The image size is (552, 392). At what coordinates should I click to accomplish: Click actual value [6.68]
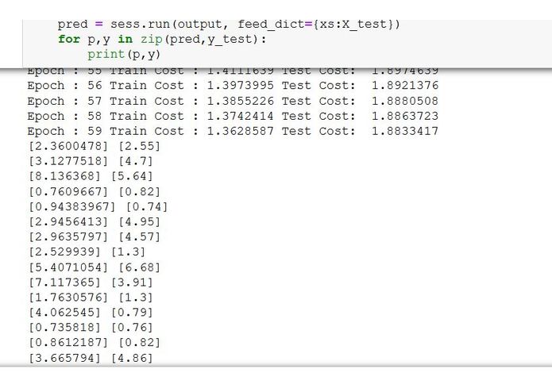pyautogui.click(x=140, y=267)
